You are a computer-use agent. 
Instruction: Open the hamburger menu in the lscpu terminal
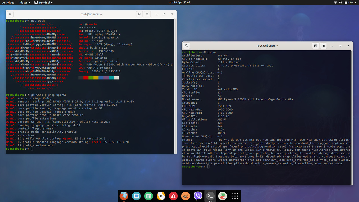(x=323, y=45)
